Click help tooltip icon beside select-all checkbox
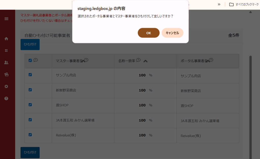The image size is (260, 159). pyautogui.click(x=36, y=60)
